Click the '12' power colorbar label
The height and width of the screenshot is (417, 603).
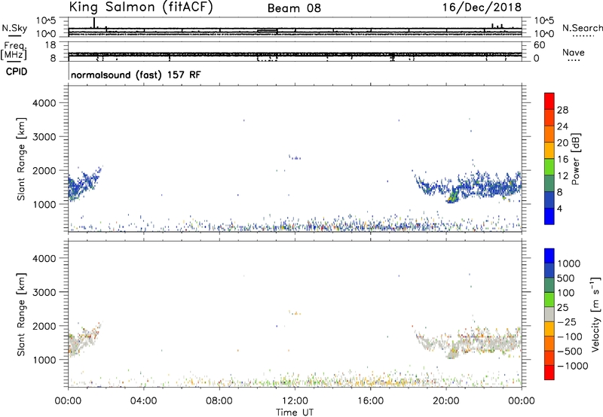point(562,176)
